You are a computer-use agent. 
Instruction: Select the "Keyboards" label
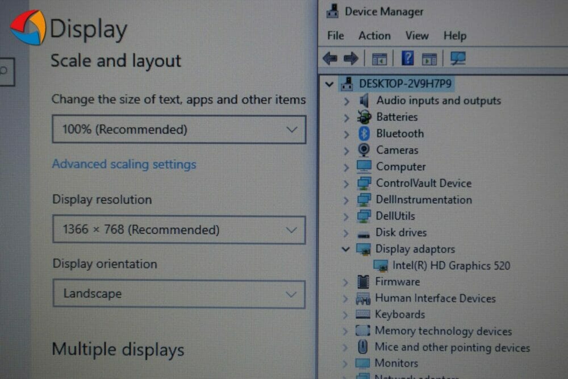click(400, 314)
